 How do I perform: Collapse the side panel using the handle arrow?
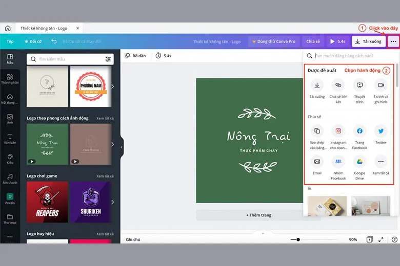pyautogui.click(x=122, y=147)
